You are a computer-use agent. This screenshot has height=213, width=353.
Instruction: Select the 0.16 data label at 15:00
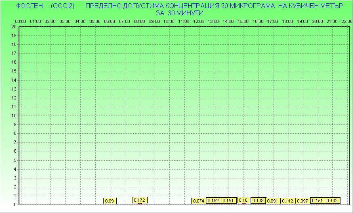tap(243, 200)
